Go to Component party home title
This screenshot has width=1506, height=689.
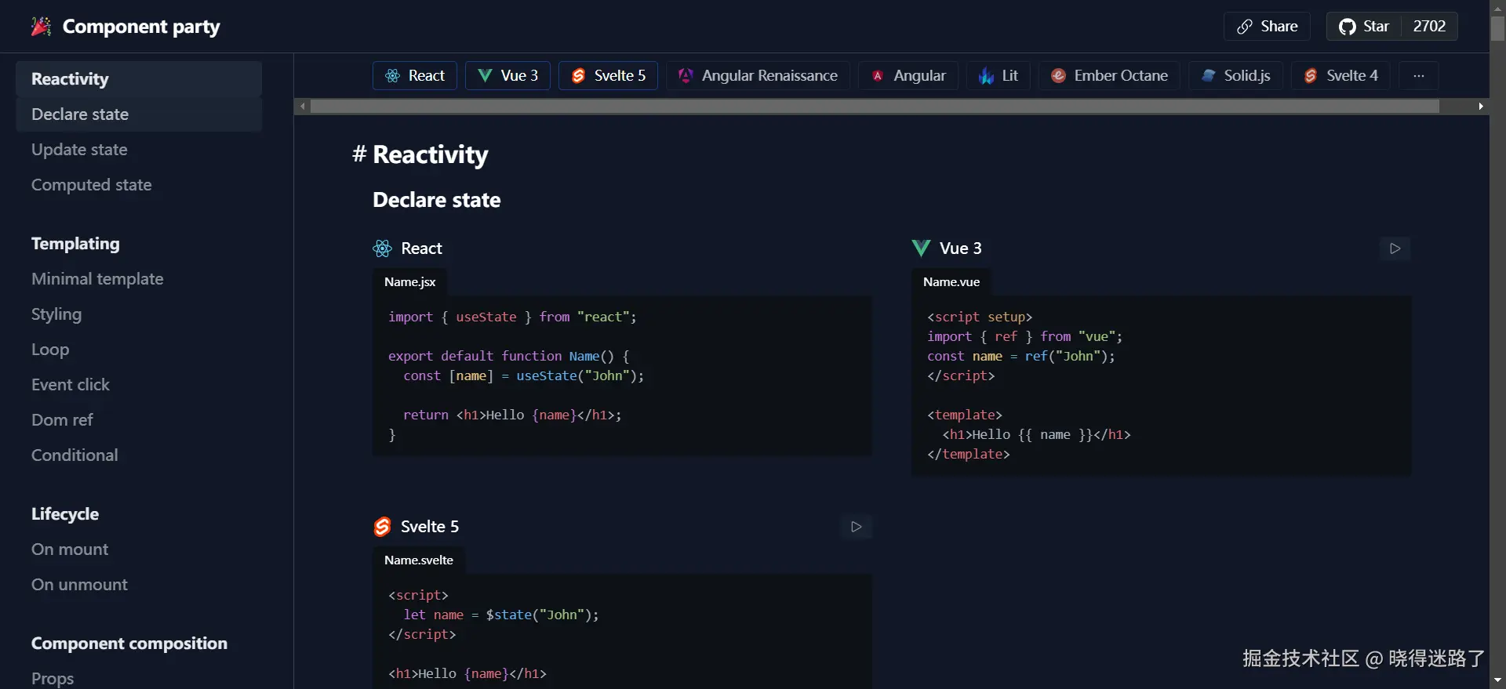pyautogui.click(x=141, y=27)
